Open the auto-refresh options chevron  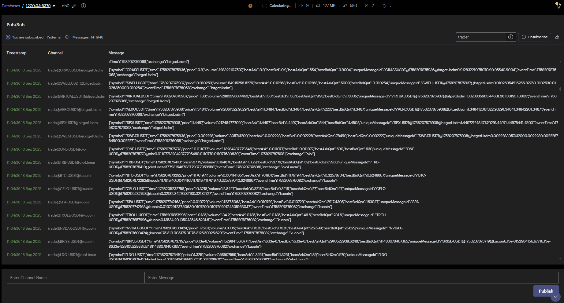[390, 6]
